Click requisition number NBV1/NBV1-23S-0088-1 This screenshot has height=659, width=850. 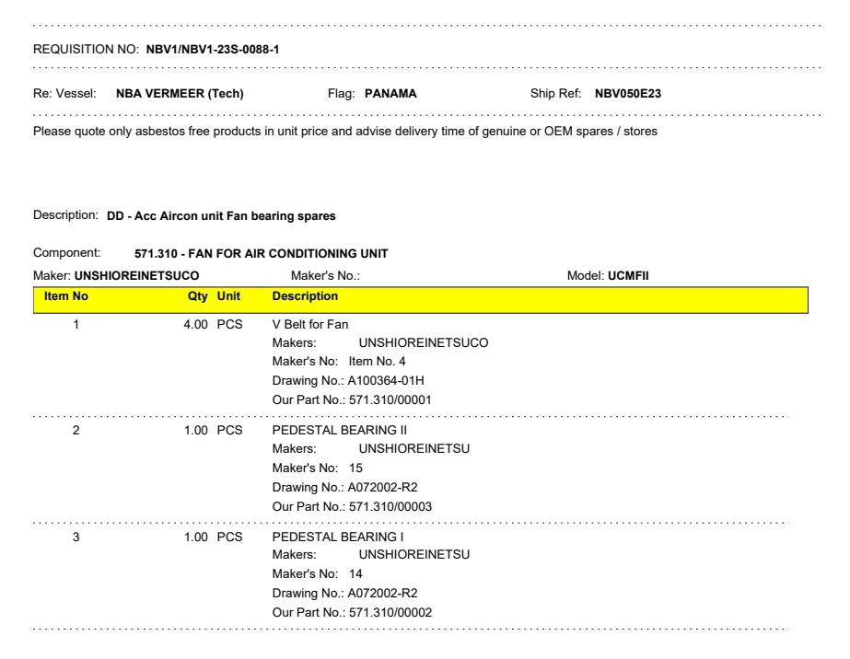[x=214, y=49]
